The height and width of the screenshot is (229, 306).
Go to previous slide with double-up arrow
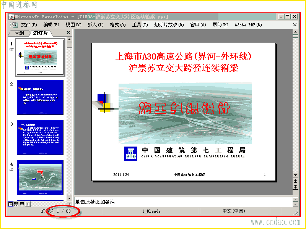295,181
